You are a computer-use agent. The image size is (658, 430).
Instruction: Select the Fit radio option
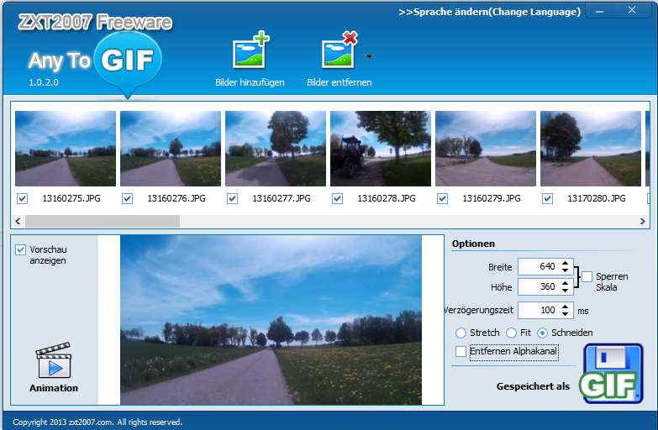(511, 333)
